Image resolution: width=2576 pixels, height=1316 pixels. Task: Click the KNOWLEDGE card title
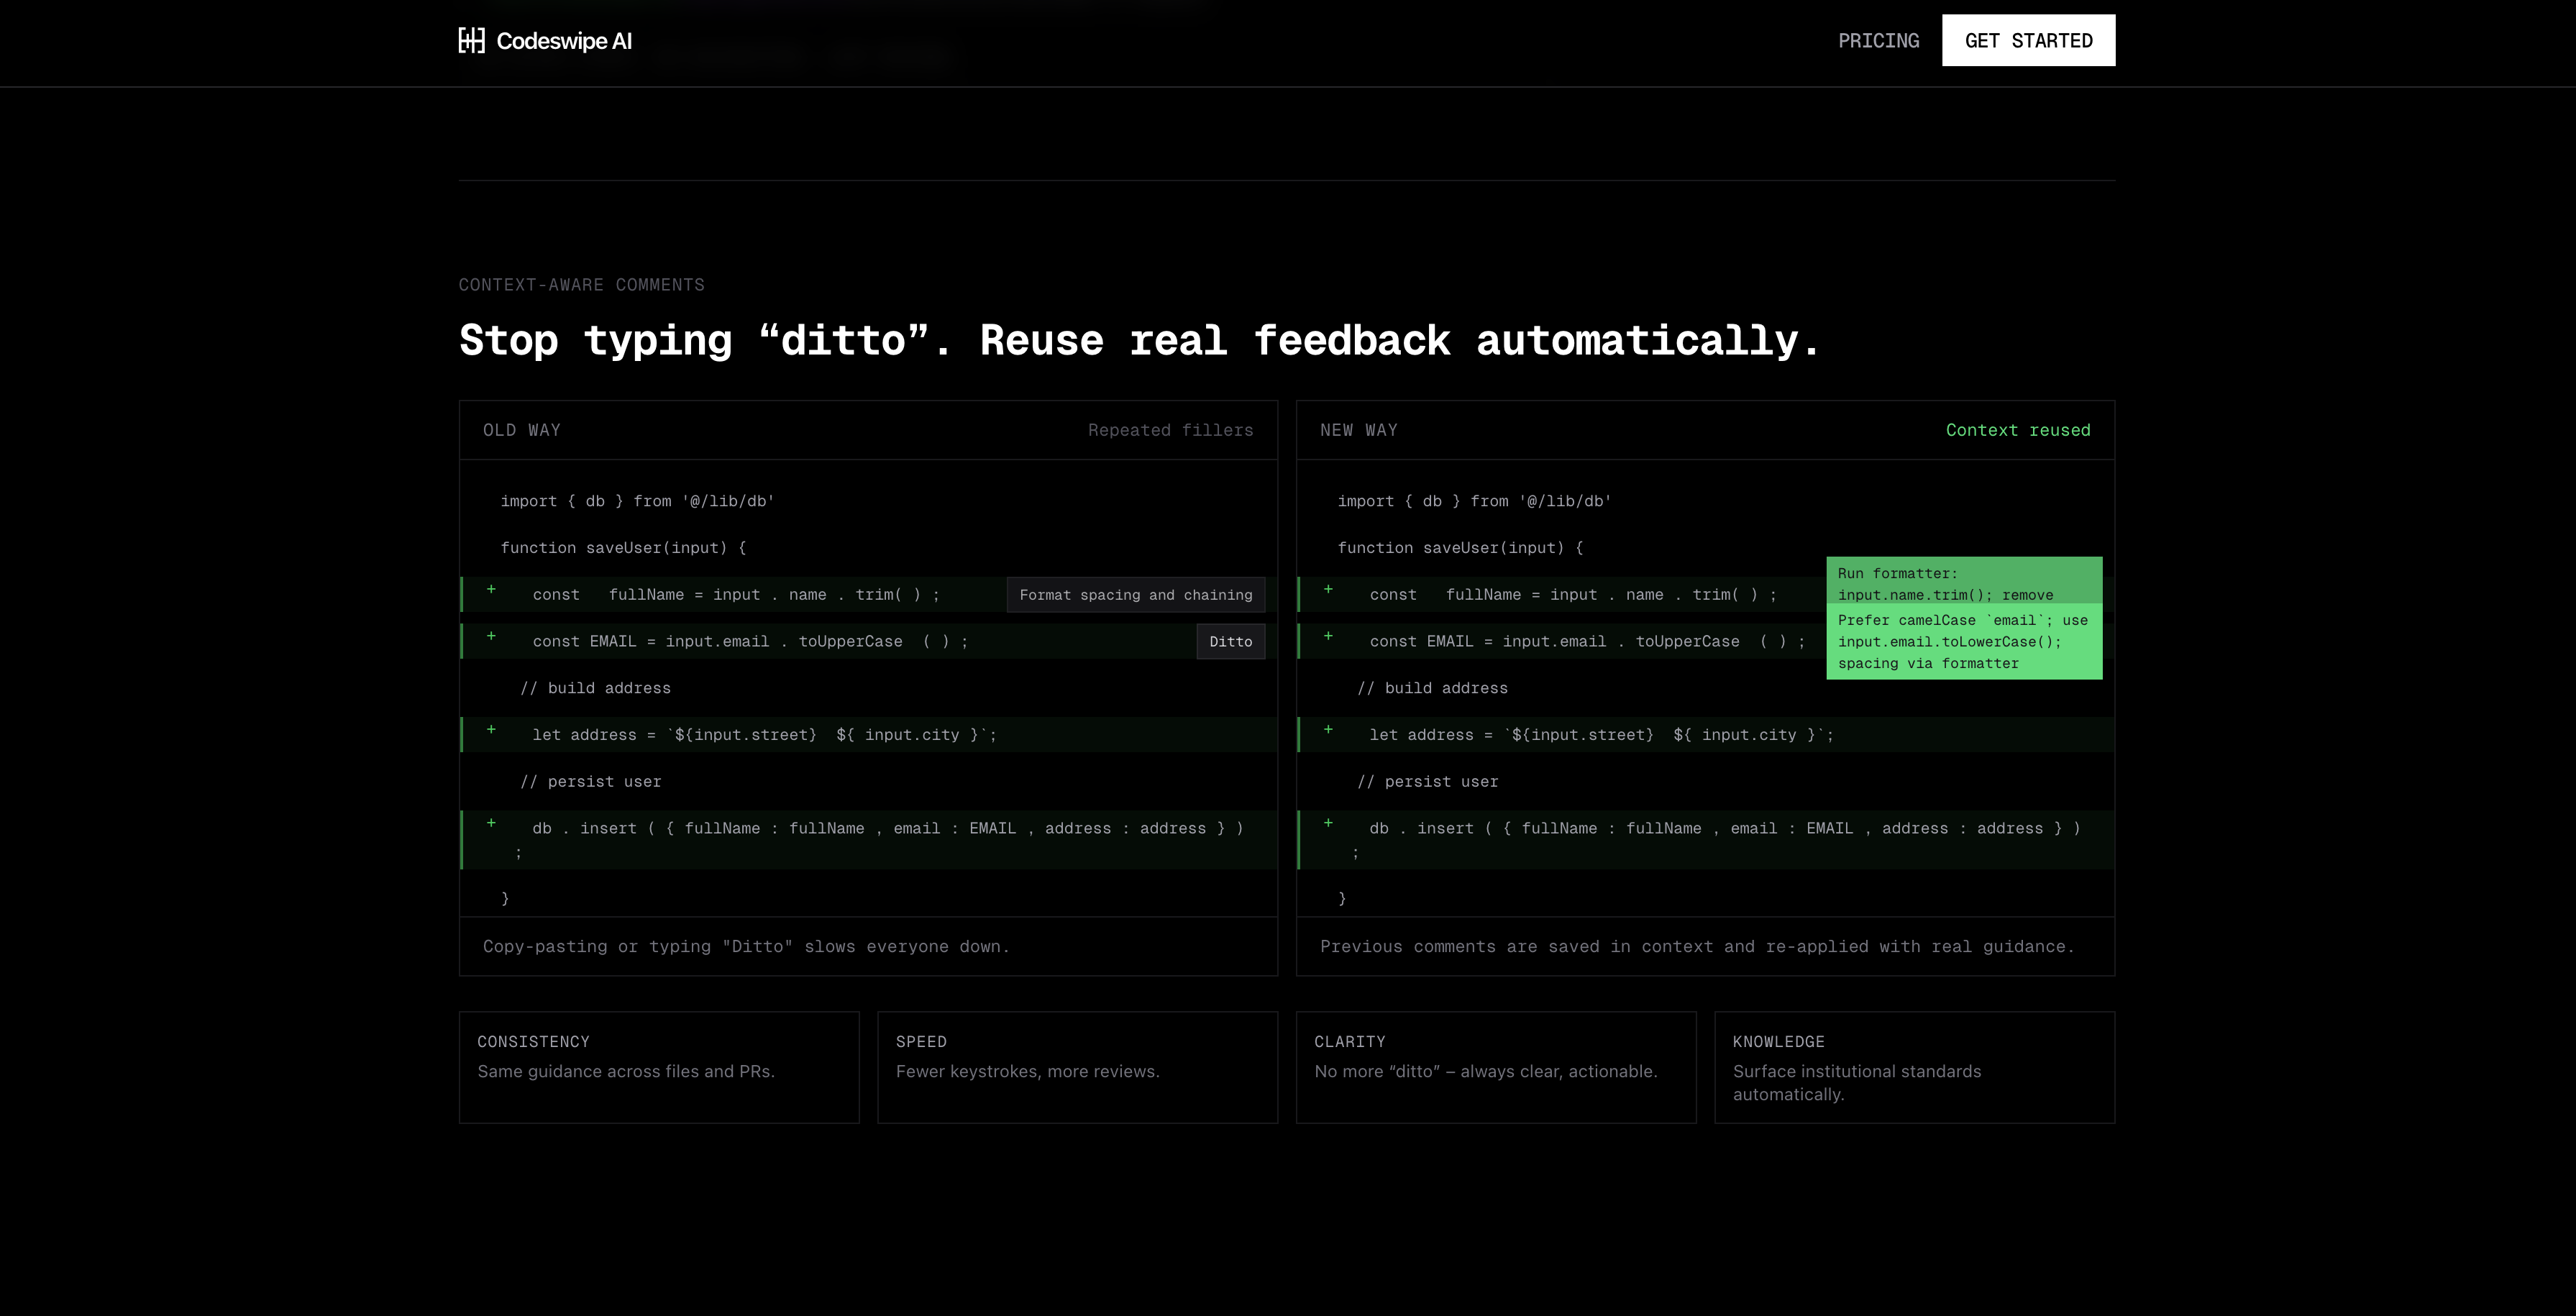click(1778, 1042)
